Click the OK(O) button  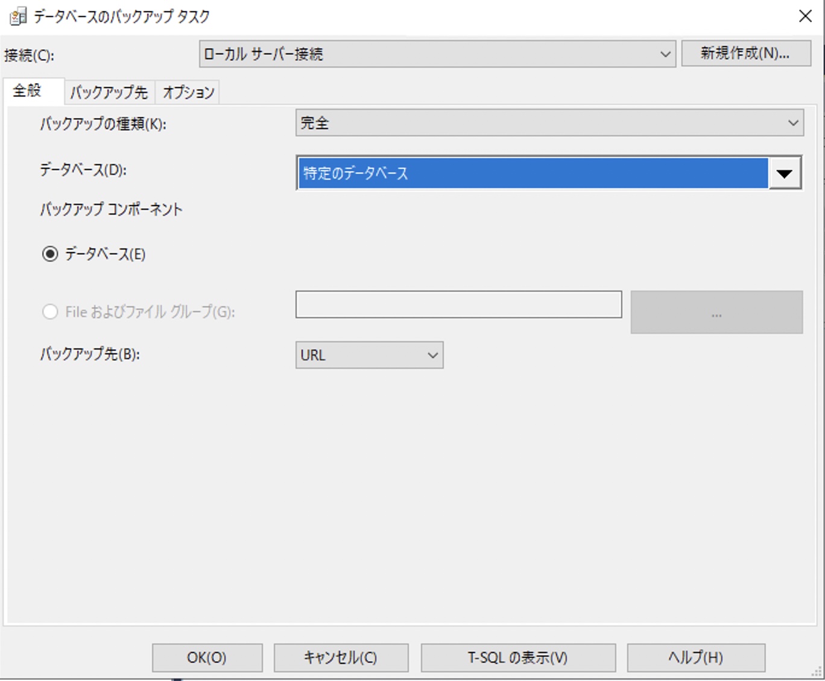tap(207, 657)
